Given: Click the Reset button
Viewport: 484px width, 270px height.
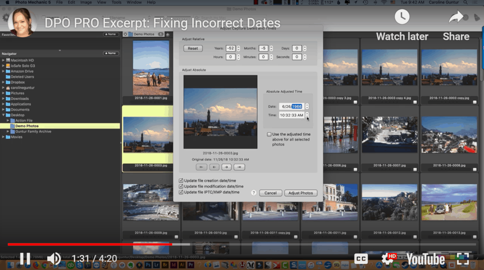Looking at the screenshot, I should click(x=193, y=48).
